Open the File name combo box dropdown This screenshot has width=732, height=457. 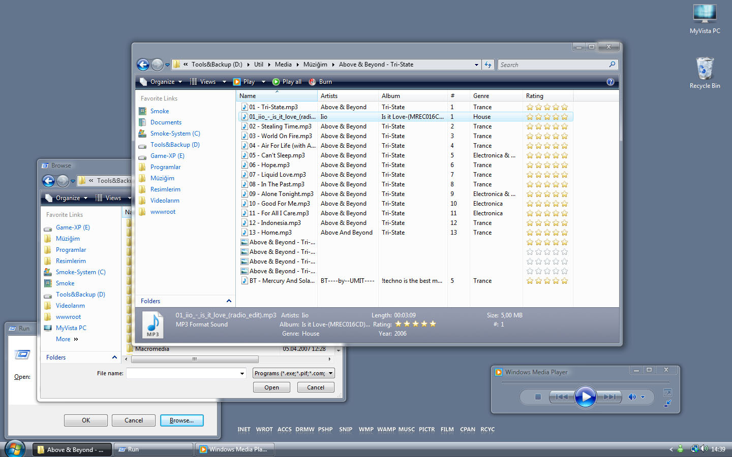pyautogui.click(x=242, y=373)
